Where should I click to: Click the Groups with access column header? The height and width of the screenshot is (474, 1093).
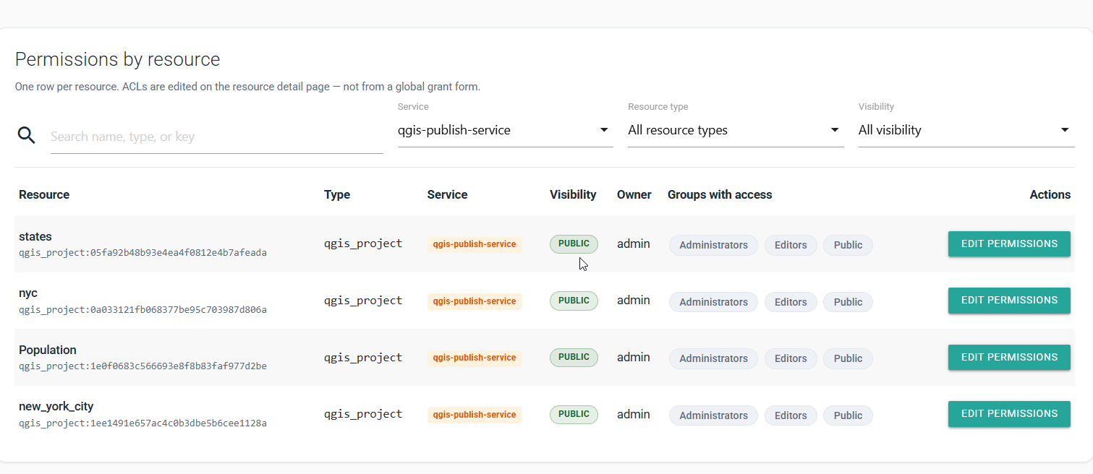[720, 194]
